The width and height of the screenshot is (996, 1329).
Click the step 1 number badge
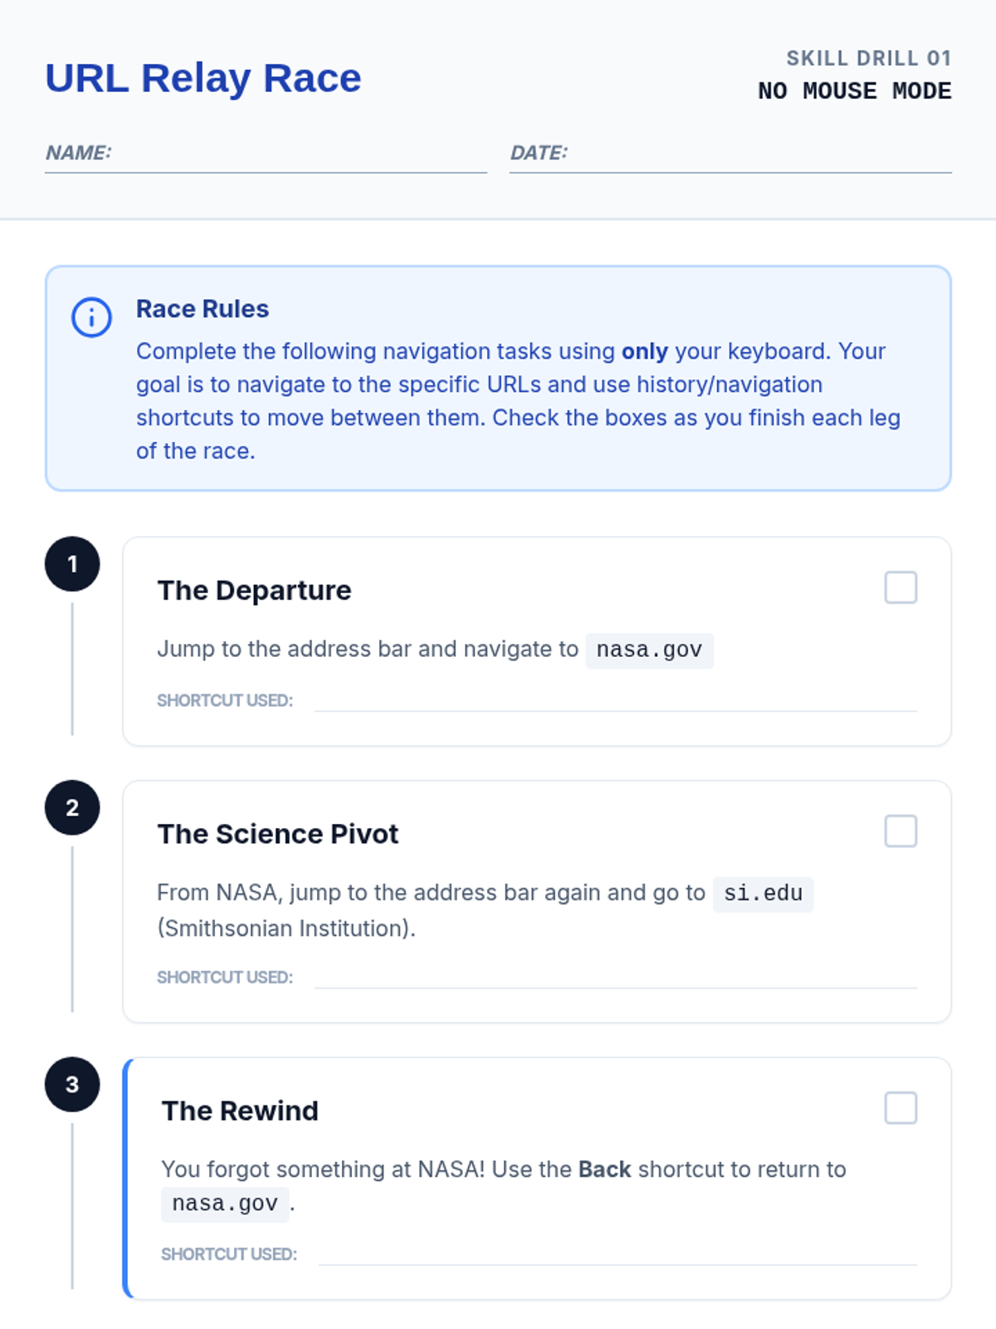click(72, 564)
